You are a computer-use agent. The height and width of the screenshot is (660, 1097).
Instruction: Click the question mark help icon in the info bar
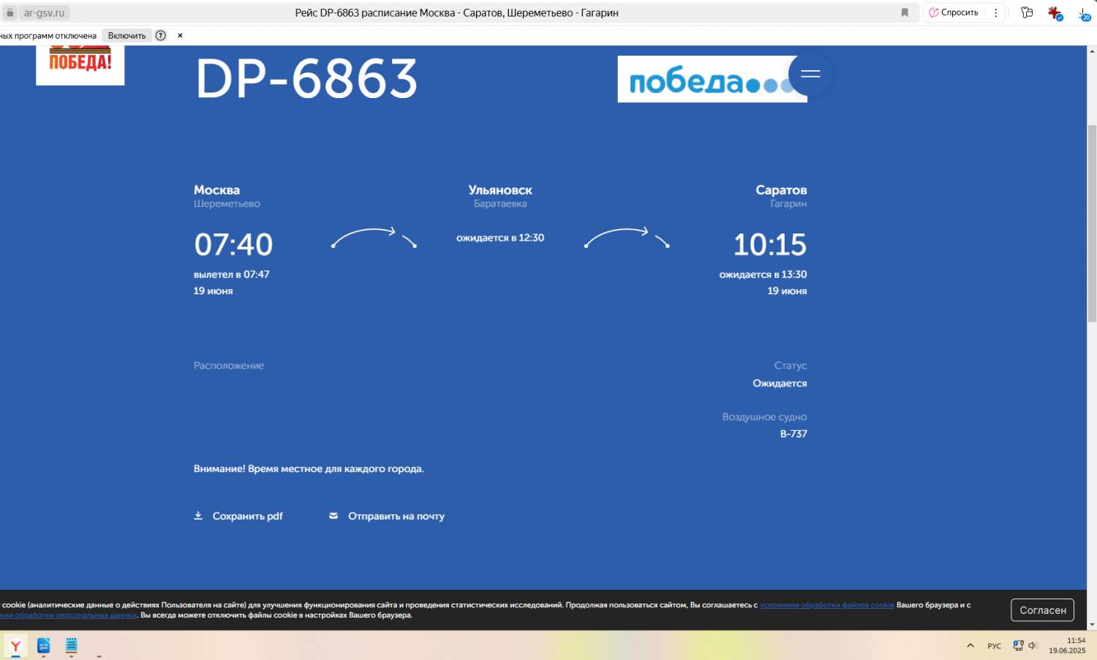tap(161, 35)
